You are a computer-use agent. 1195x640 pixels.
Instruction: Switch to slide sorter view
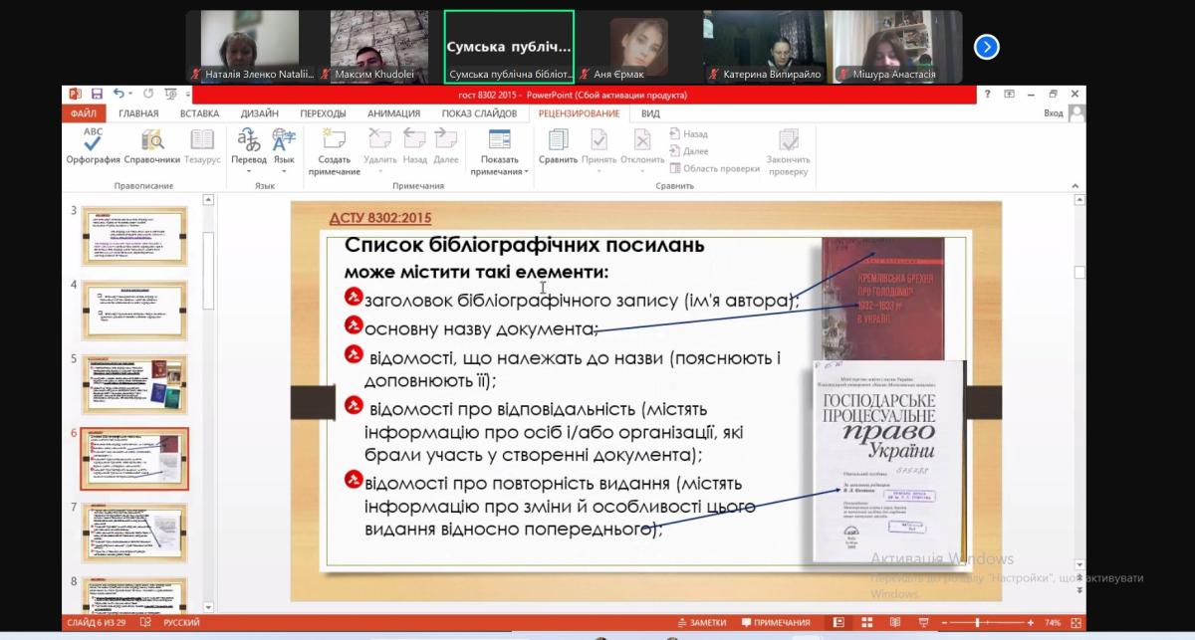[x=864, y=623]
